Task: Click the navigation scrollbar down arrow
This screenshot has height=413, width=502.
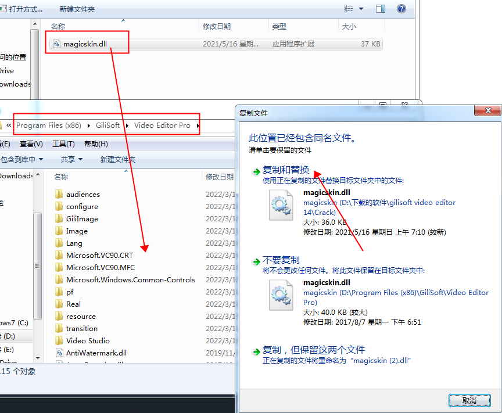Action: pos(38,358)
